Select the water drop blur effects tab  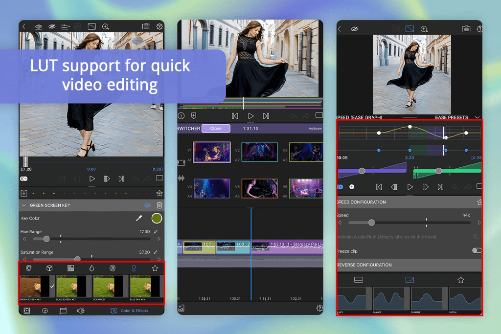(91, 268)
